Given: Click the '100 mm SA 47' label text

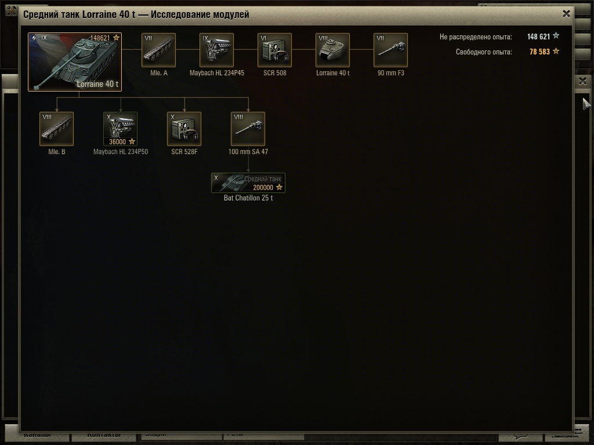Looking at the screenshot, I should point(248,152).
